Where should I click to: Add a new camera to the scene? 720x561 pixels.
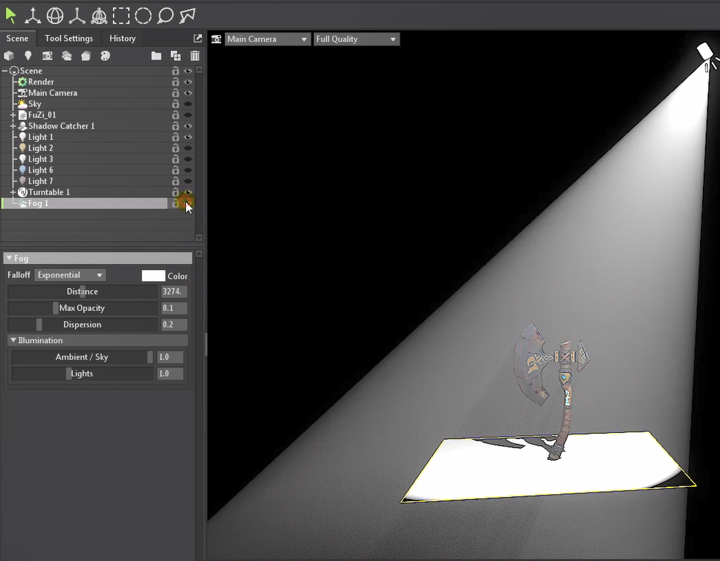(x=47, y=56)
